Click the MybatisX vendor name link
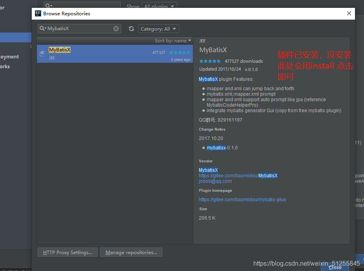The width and height of the screenshot is (364, 271). (208, 170)
